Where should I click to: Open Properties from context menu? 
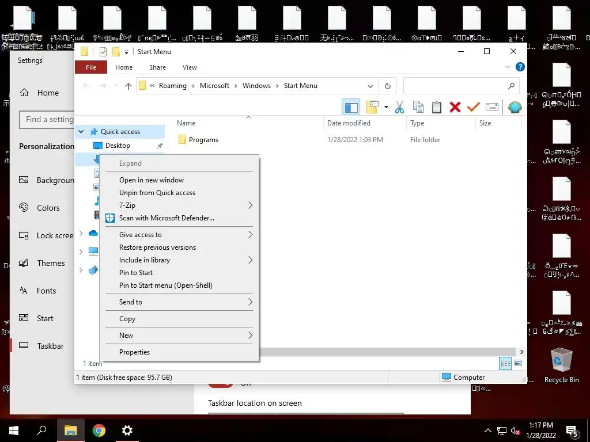[x=179, y=352]
